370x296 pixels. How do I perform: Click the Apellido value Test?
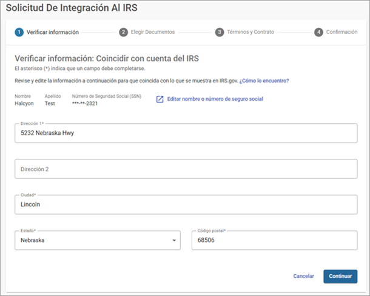pyautogui.click(x=50, y=103)
